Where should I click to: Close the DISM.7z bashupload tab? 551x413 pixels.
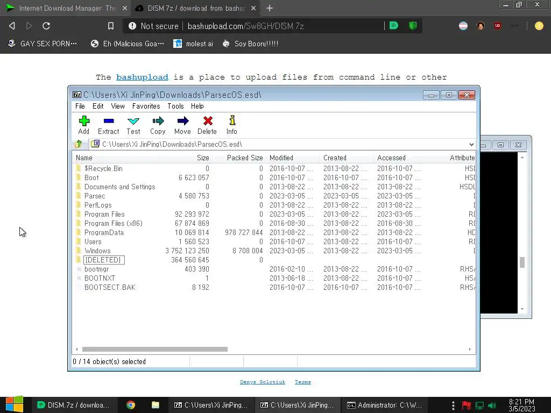pos(253,8)
